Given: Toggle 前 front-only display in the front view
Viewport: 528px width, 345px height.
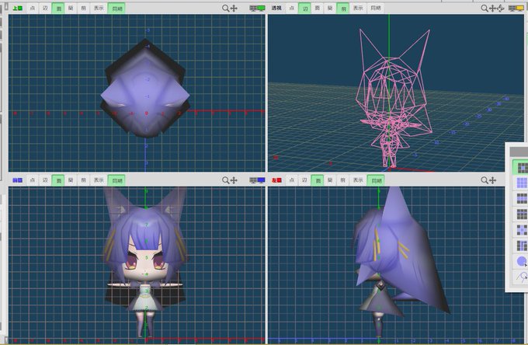Looking at the screenshot, I should pos(84,180).
